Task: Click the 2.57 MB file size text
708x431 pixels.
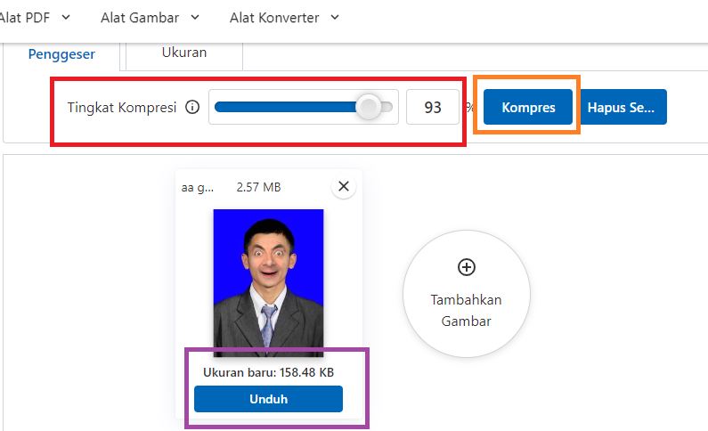Action: pyautogui.click(x=259, y=187)
